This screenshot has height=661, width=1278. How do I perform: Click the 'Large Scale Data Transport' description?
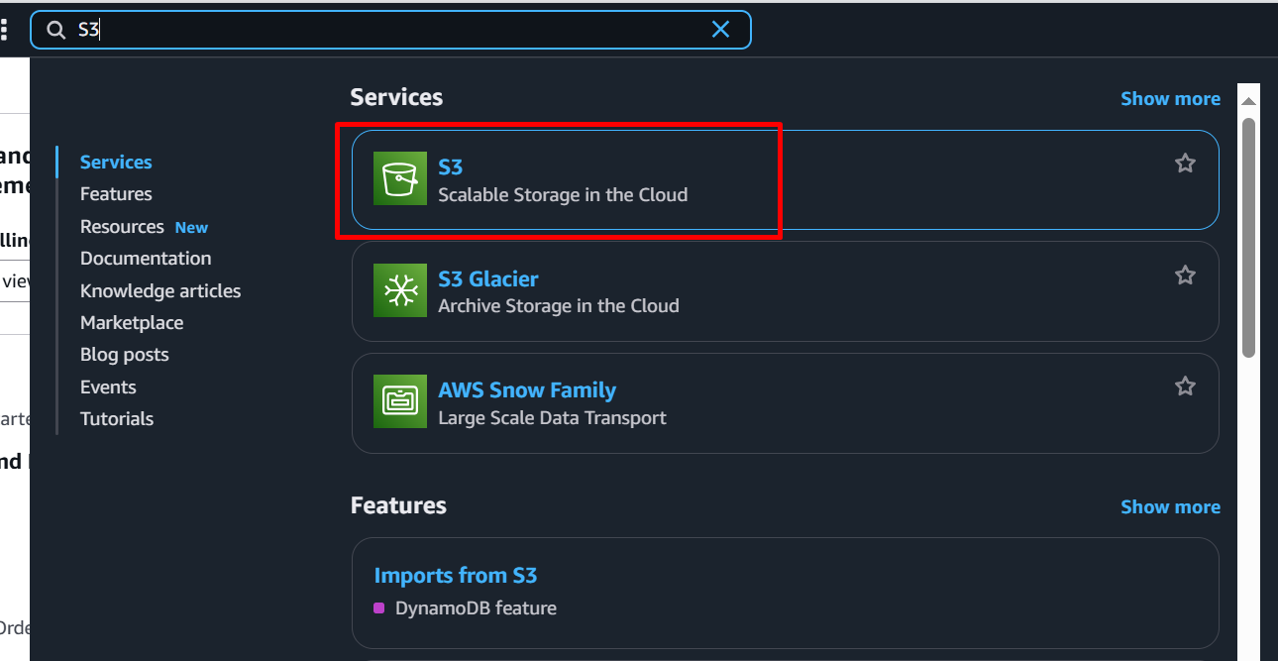pyautogui.click(x=553, y=418)
